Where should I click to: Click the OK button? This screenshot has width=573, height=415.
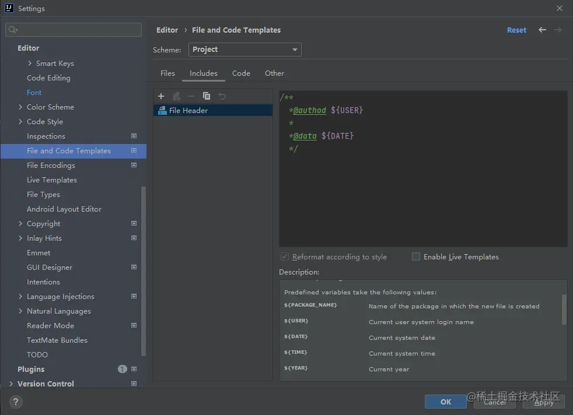445,402
